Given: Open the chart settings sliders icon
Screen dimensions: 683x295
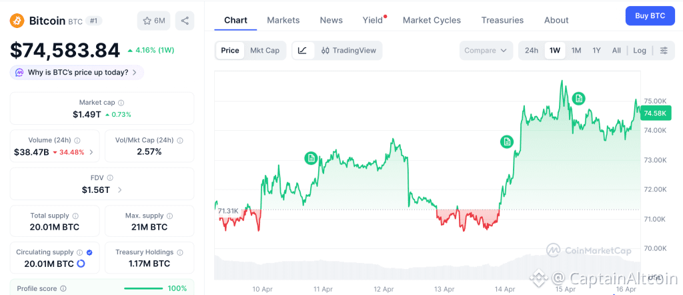Looking at the screenshot, I should click(663, 51).
